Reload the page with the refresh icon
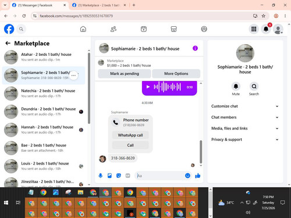The image size is (291, 218). point(24,16)
